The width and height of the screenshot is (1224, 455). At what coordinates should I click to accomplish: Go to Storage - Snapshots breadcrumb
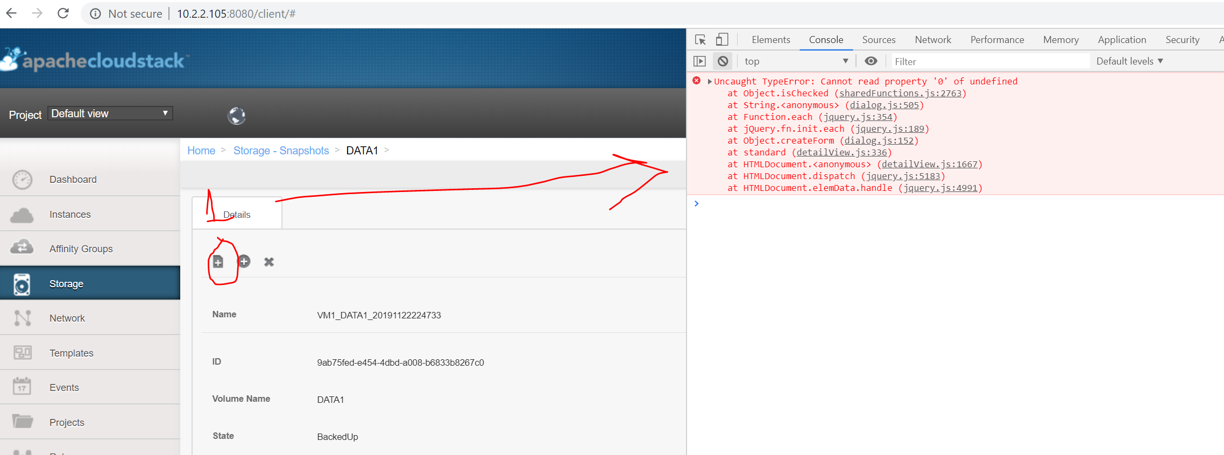coord(281,151)
